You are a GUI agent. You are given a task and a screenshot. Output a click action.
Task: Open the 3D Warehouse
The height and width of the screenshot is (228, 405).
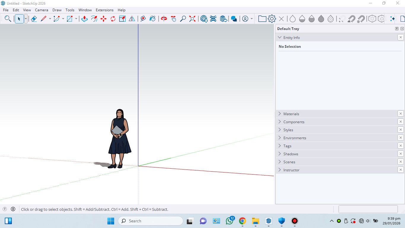coord(204,19)
